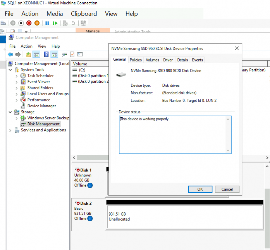Click the Cancel button in the properties dialog
The image size is (270, 250).
pyautogui.click(x=227, y=189)
